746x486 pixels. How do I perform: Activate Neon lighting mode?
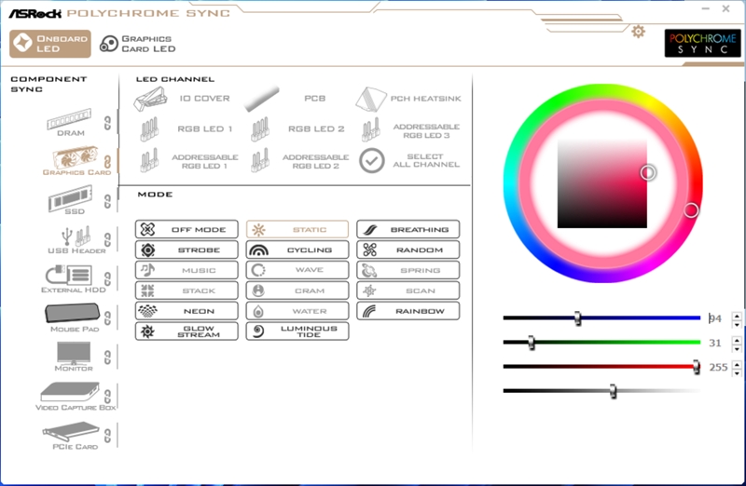[x=186, y=311]
